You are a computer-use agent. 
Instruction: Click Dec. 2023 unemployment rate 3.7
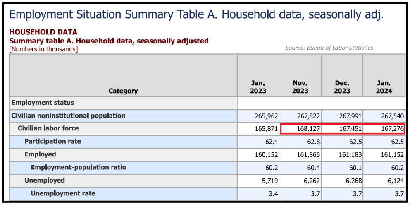(x=357, y=194)
